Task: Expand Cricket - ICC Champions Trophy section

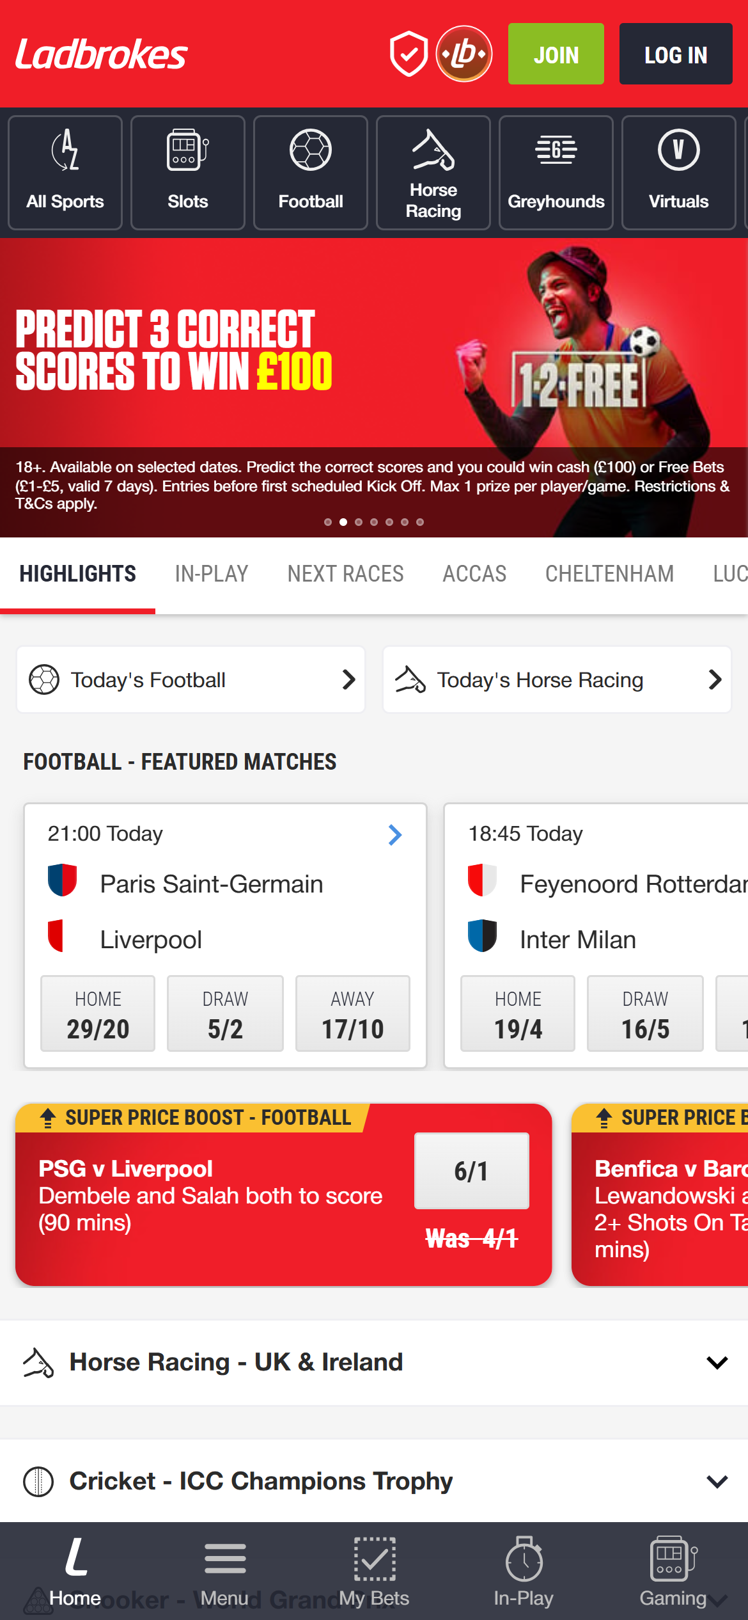Action: pyautogui.click(x=374, y=1480)
